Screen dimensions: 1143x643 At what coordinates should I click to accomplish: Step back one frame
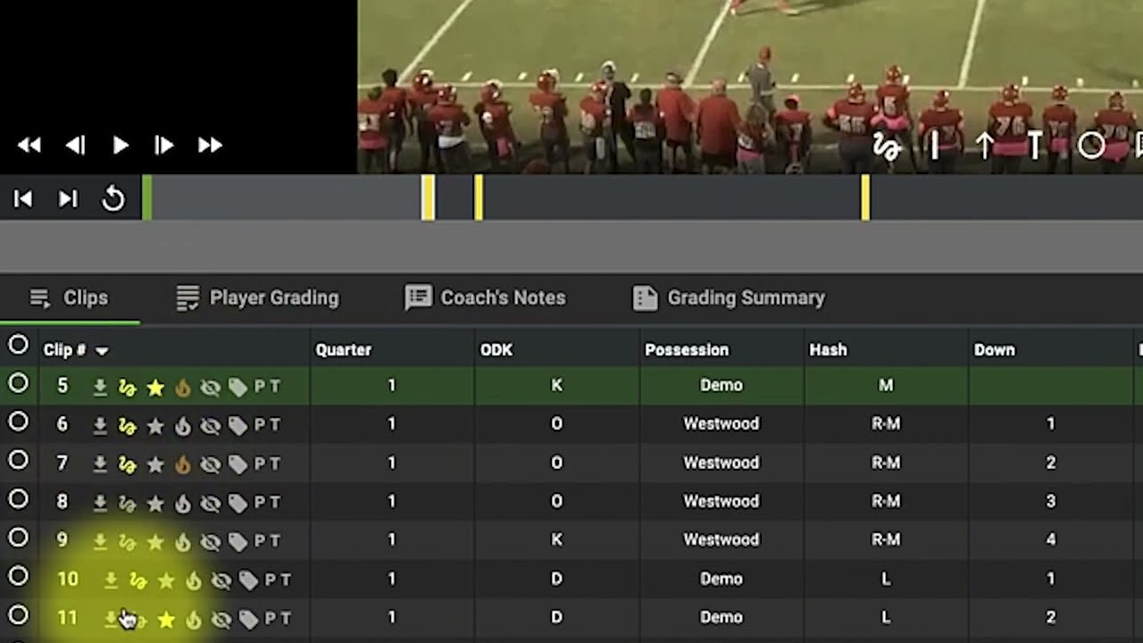click(75, 145)
